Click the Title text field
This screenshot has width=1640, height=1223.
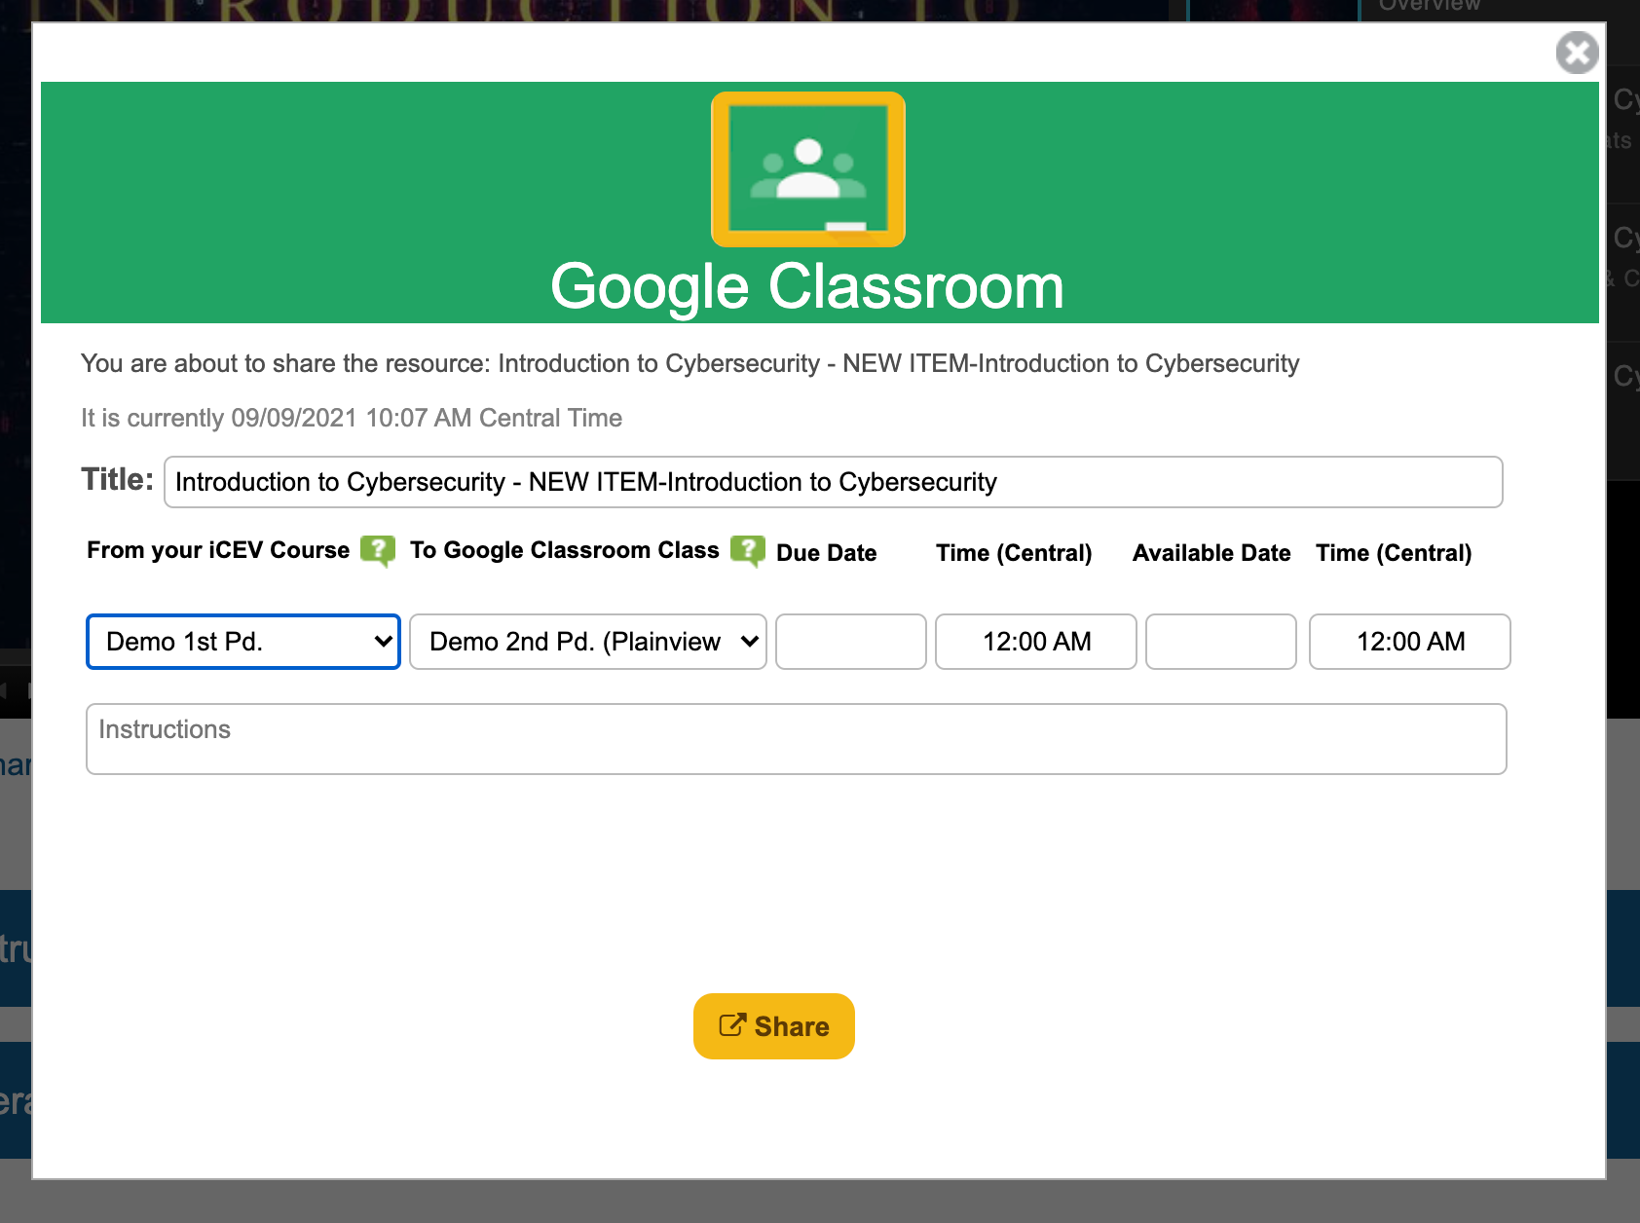834,482
